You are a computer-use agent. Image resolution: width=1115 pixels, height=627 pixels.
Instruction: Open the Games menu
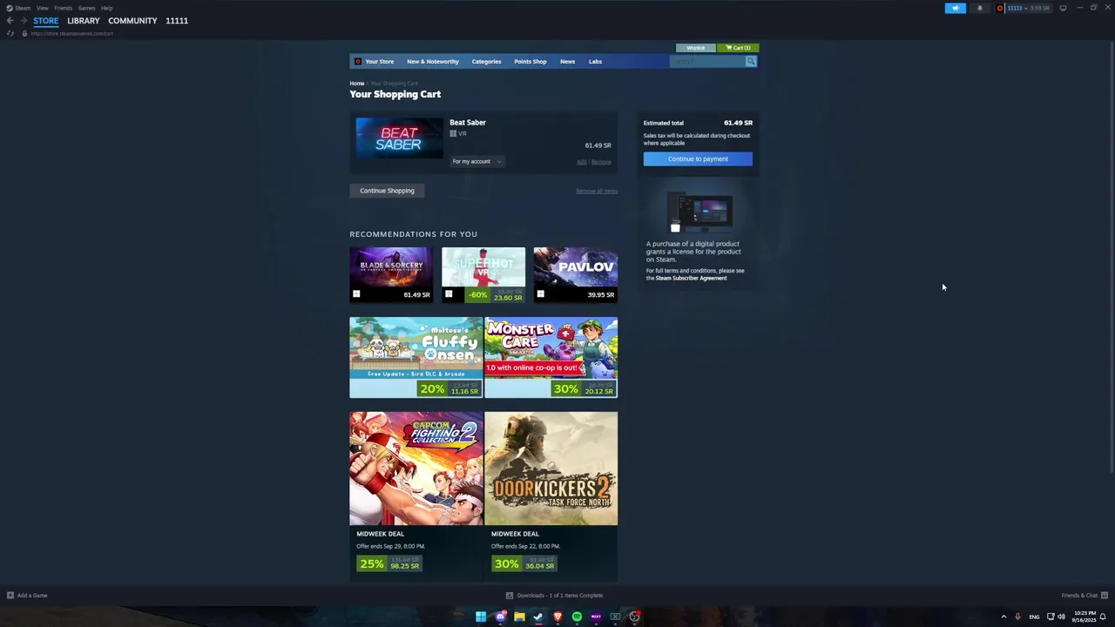(x=87, y=8)
